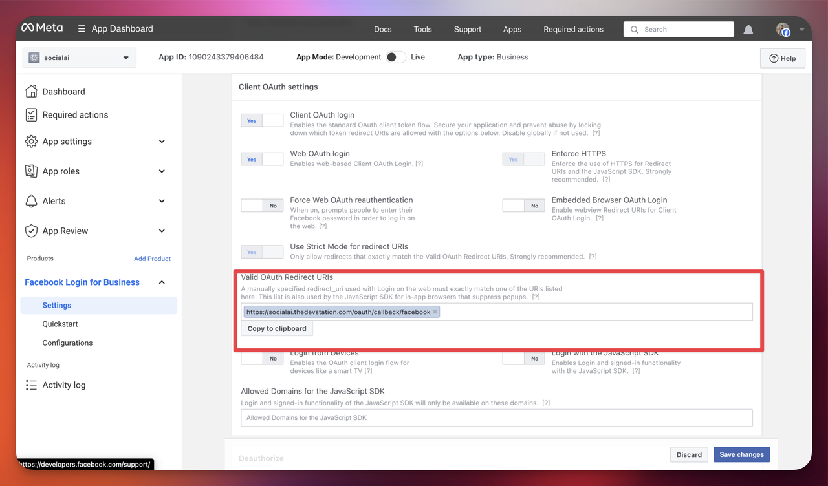
Task: Click the search magnifier icon
Action: pos(635,30)
